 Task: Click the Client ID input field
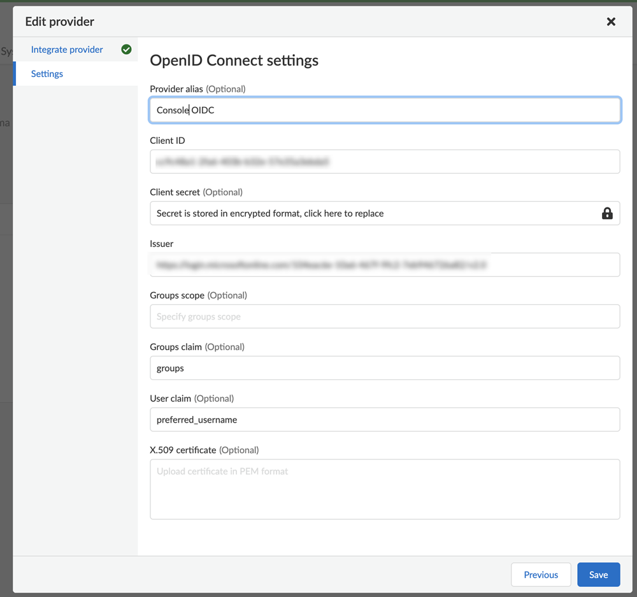pos(385,162)
